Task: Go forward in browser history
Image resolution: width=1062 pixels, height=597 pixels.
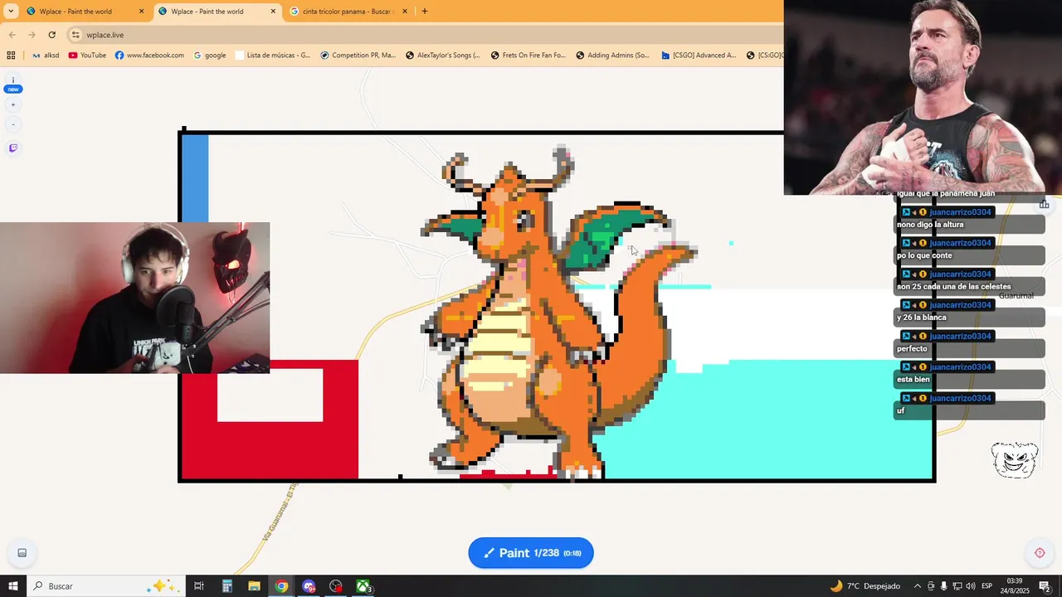Action: coord(32,35)
